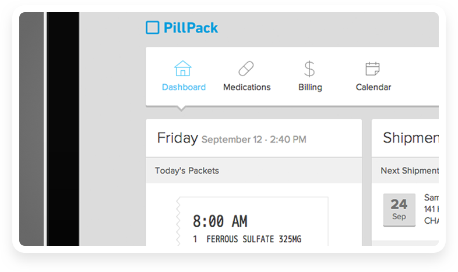This screenshot has width=458, height=272.
Task: Click the Today's Packets header
Action: click(187, 171)
